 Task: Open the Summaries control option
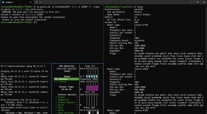coord(66,100)
